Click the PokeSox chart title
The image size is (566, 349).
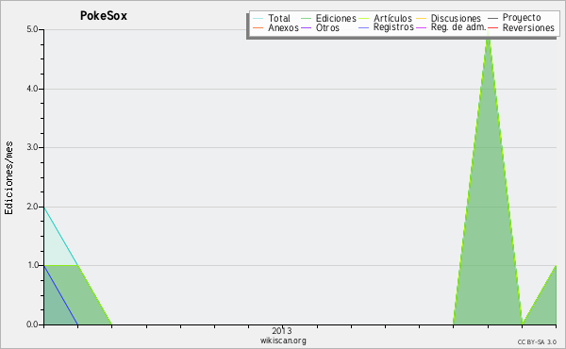103,16
